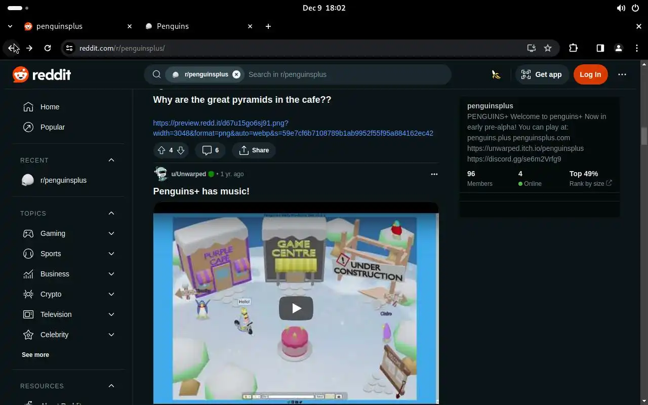This screenshot has height=405, width=648.
Task: Click See more under Topics
Action: (35, 355)
